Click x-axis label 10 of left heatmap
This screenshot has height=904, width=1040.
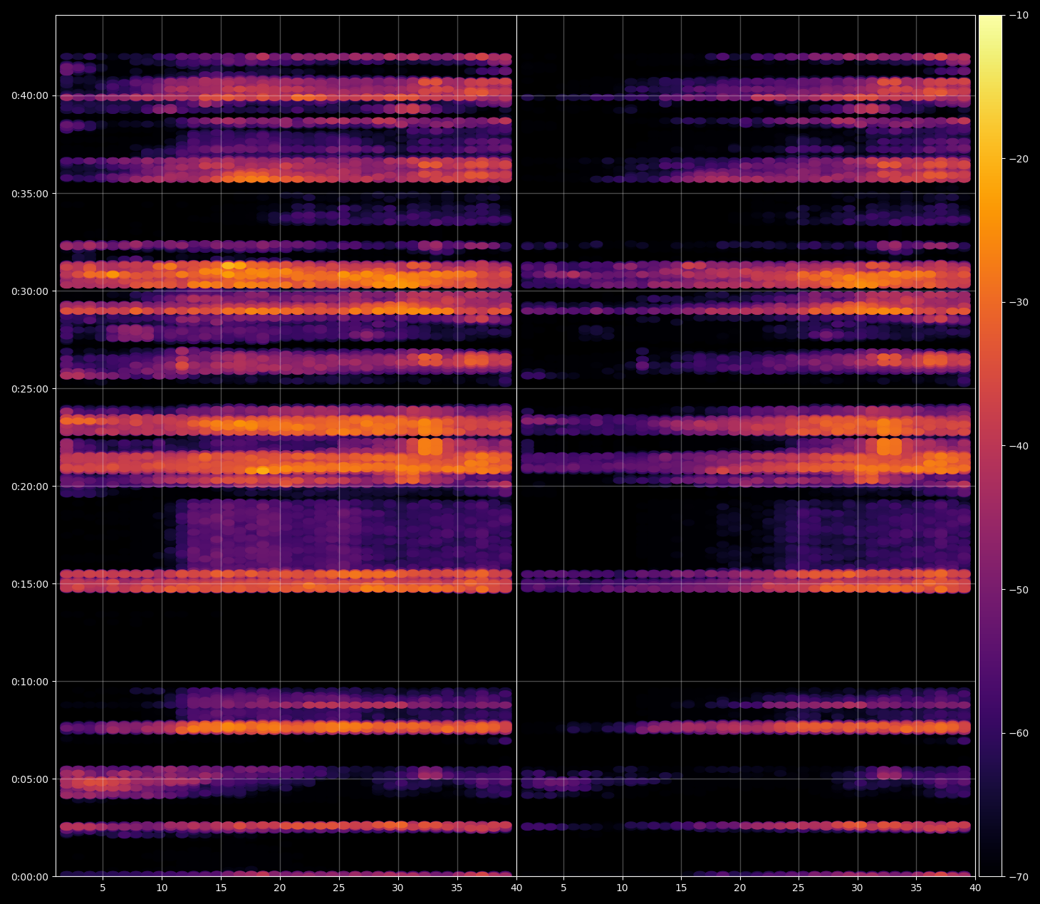click(162, 888)
